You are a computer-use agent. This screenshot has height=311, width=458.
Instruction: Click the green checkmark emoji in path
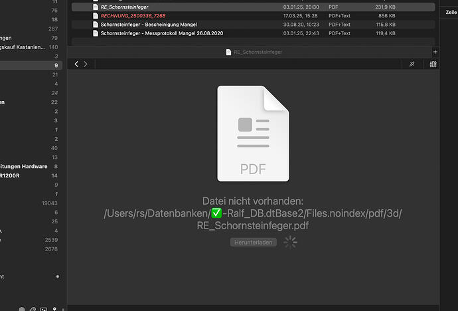(x=216, y=213)
